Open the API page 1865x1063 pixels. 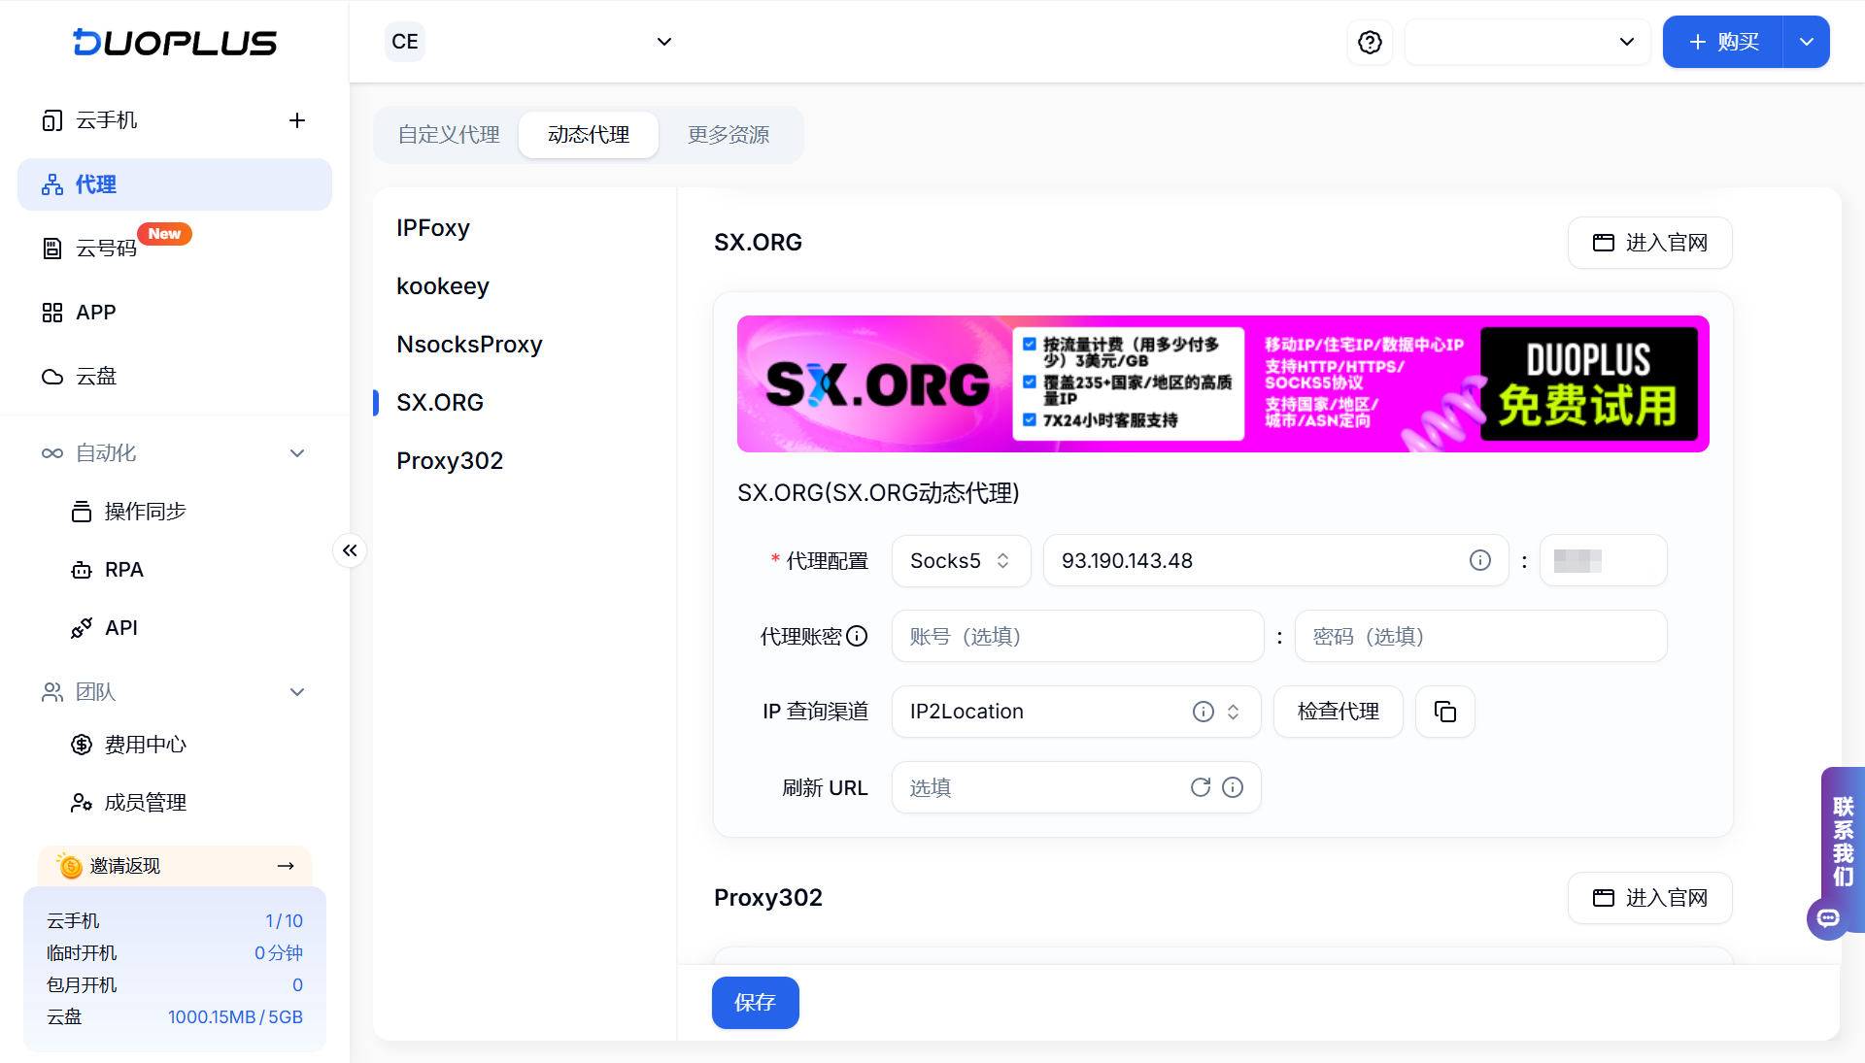pyautogui.click(x=121, y=628)
